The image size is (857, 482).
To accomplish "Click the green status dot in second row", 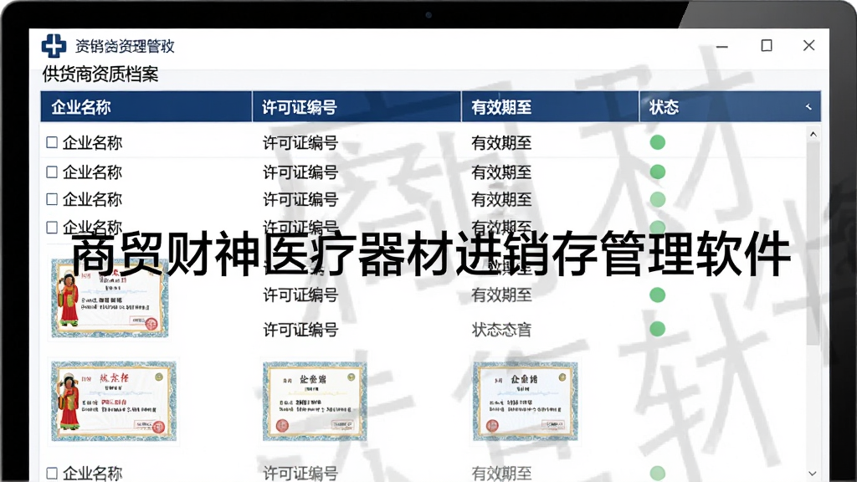I will (658, 172).
